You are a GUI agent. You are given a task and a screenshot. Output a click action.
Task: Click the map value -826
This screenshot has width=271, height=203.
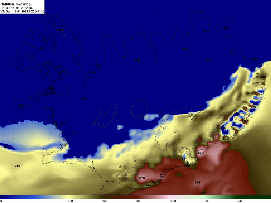pyautogui.click(x=137, y=60)
